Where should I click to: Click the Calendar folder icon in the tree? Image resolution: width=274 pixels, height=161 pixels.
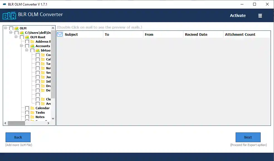click(x=32, y=108)
